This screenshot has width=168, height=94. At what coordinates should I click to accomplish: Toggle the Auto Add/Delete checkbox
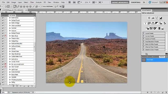point(42,7)
